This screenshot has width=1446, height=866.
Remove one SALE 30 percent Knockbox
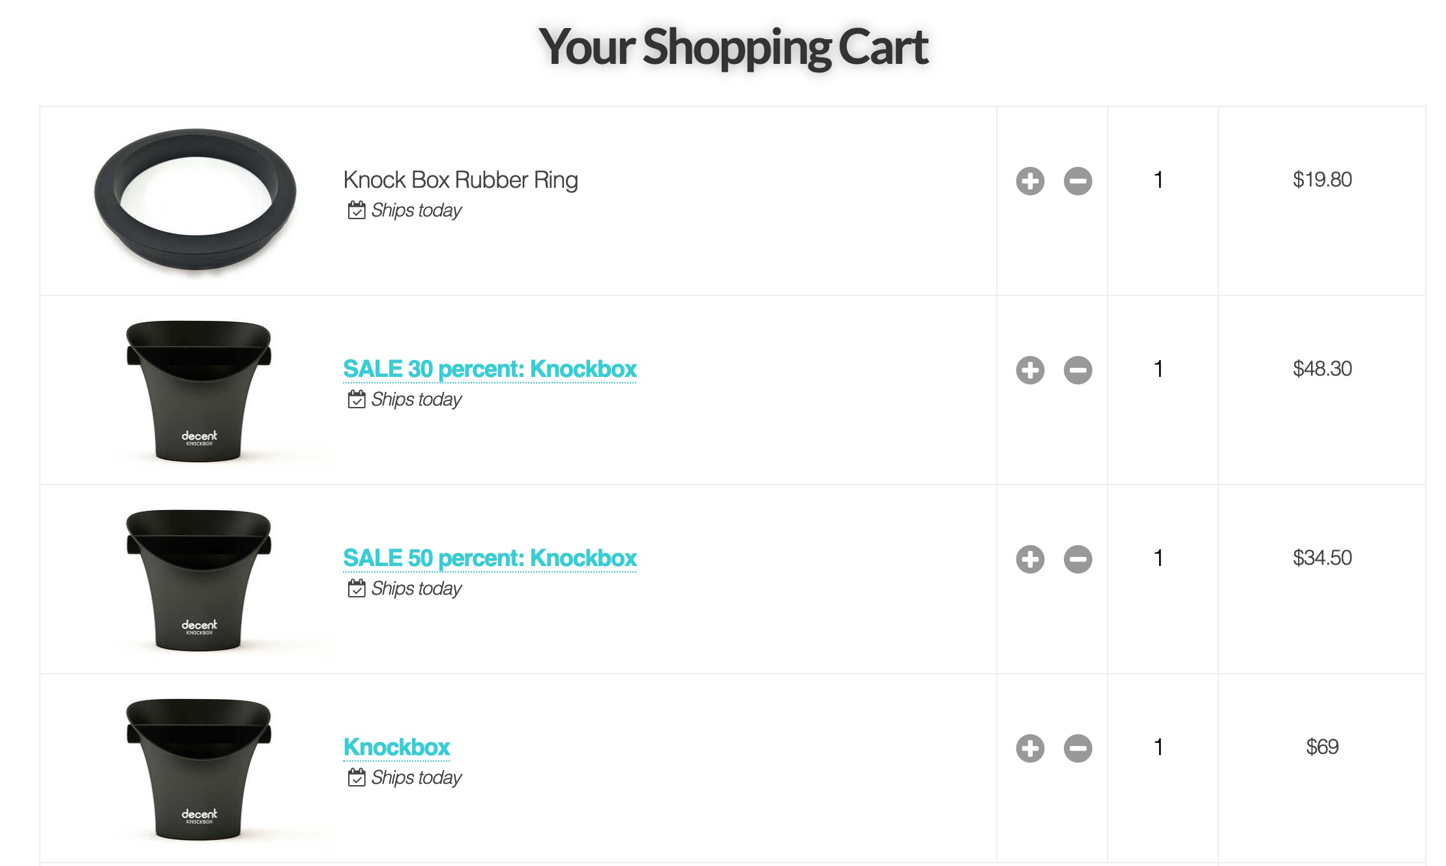[1078, 370]
